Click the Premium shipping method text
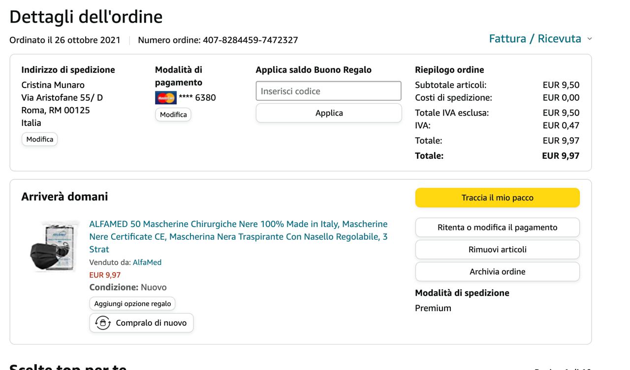The width and height of the screenshot is (630, 370). point(433,308)
